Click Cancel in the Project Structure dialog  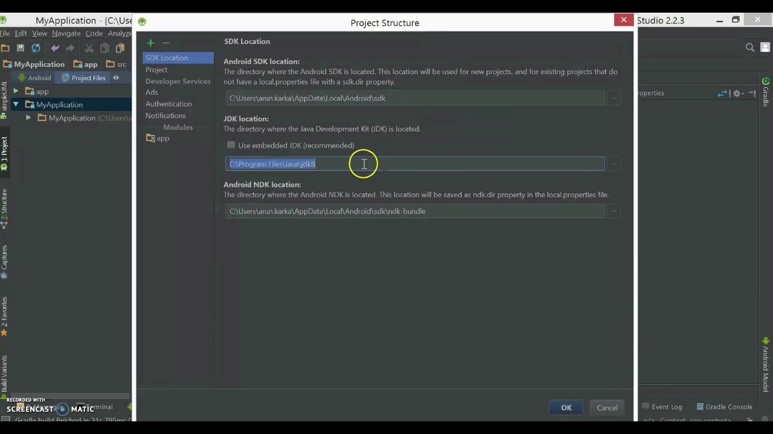(607, 408)
